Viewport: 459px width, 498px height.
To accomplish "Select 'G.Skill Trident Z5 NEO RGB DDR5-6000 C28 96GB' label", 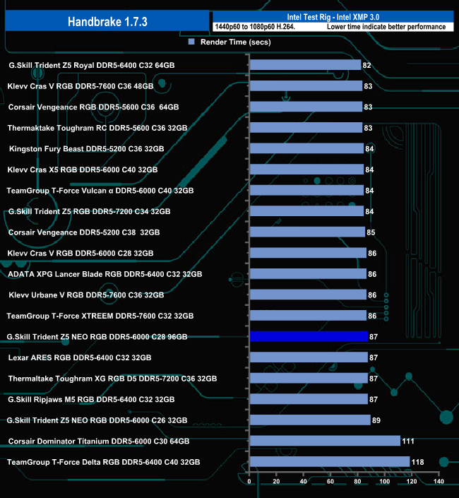I will (x=97, y=337).
